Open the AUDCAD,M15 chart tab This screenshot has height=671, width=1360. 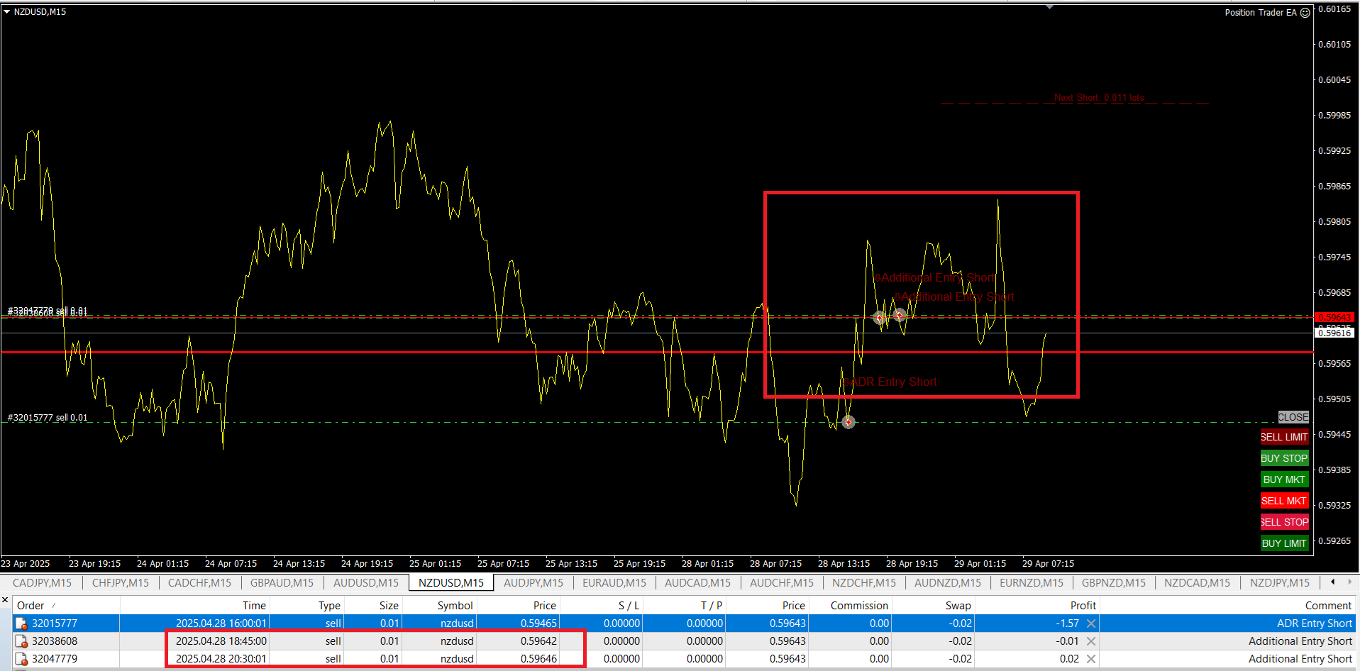pos(697,582)
